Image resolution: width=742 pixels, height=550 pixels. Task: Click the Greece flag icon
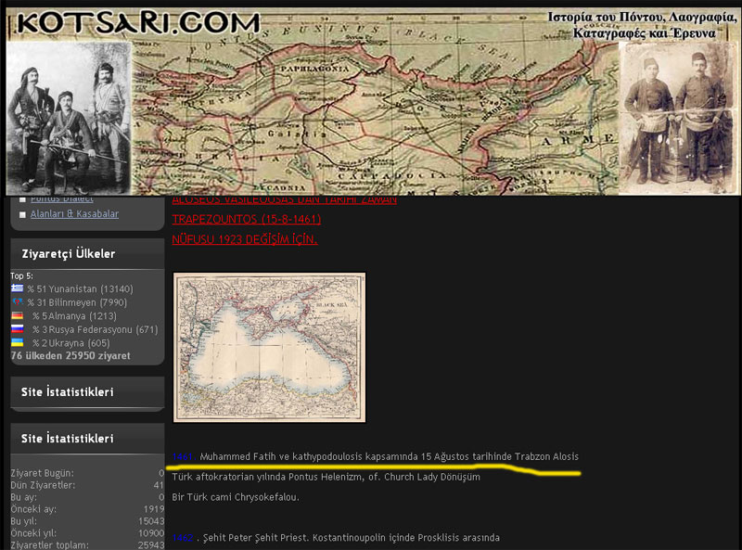click(x=17, y=288)
